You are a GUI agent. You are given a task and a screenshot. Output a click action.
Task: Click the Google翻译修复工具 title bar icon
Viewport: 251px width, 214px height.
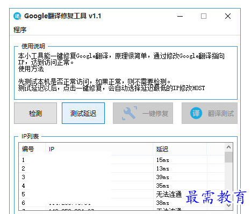17,16
